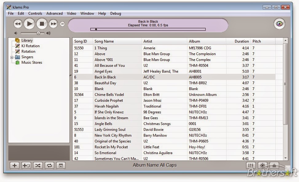The image size is (299, 182).
Task: Click the add playlist plus button
Action: [x=14, y=165]
